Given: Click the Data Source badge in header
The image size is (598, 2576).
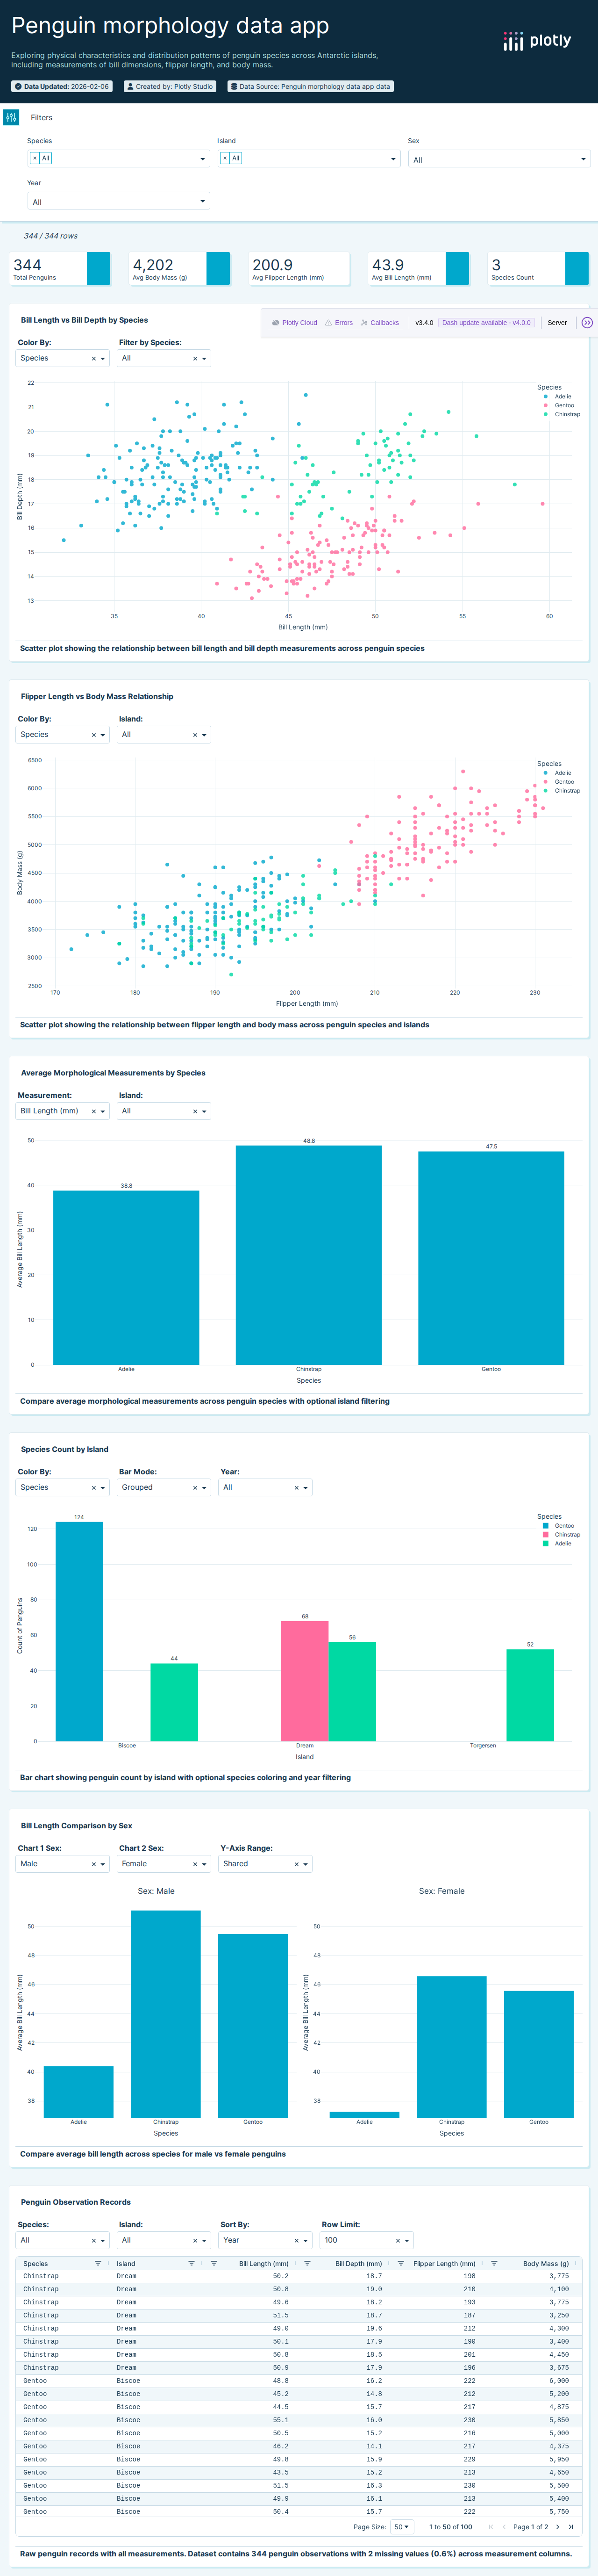Looking at the screenshot, I should tap(311, 87).
